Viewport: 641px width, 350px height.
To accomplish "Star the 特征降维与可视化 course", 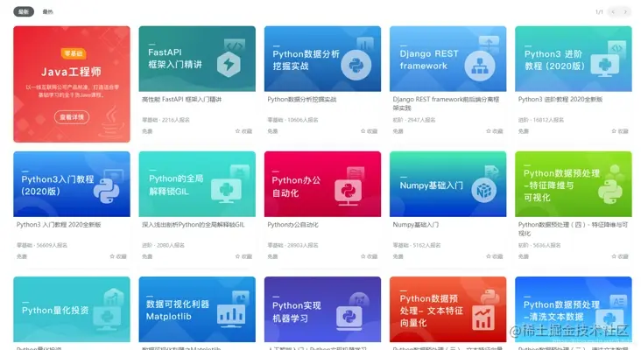I will click(x=620, y=256).
